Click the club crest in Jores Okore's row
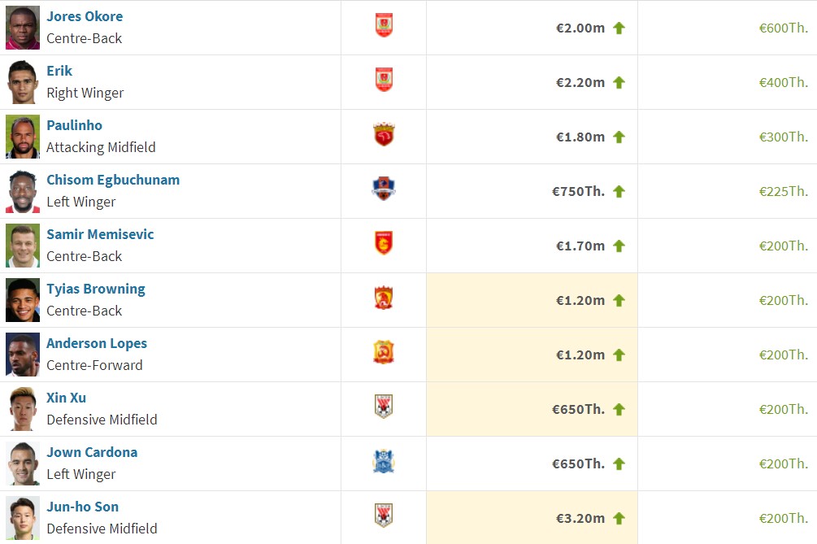Viewport: 817px width, 544px height. (x=384, y=25)
